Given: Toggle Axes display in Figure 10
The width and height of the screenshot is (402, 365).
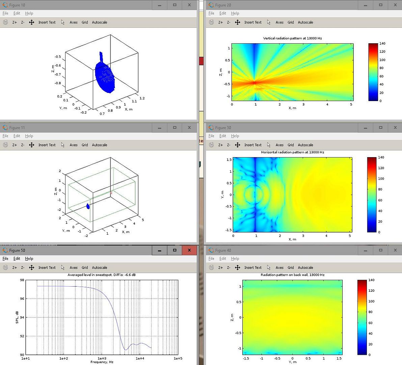Looking at the screenshot, I should (74, 22).
